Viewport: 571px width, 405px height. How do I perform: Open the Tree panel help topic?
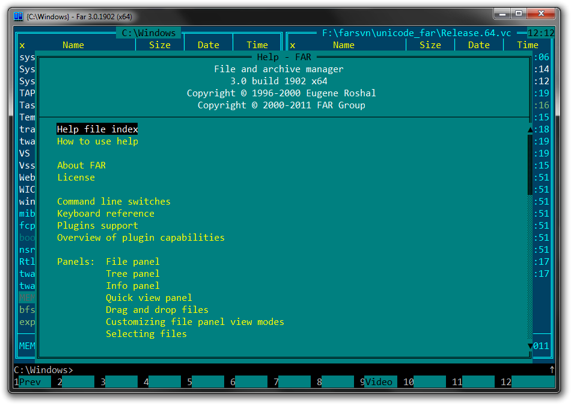coord(133,273)
